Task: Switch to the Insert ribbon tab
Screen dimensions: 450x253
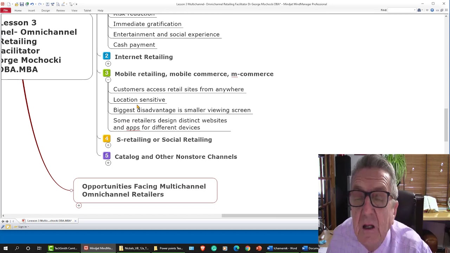Action: tap(31, 11)
